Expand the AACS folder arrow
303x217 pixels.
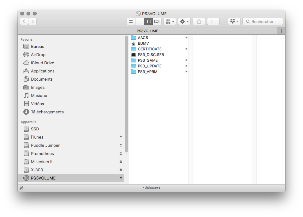(x=187, y=37)
